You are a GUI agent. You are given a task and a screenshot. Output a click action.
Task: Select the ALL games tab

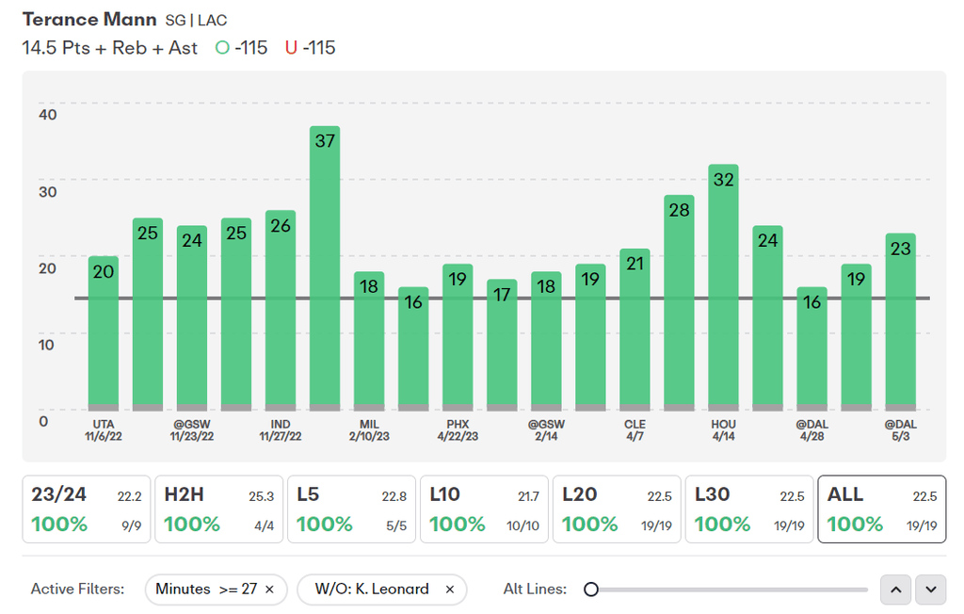click(x=881, y=509)
